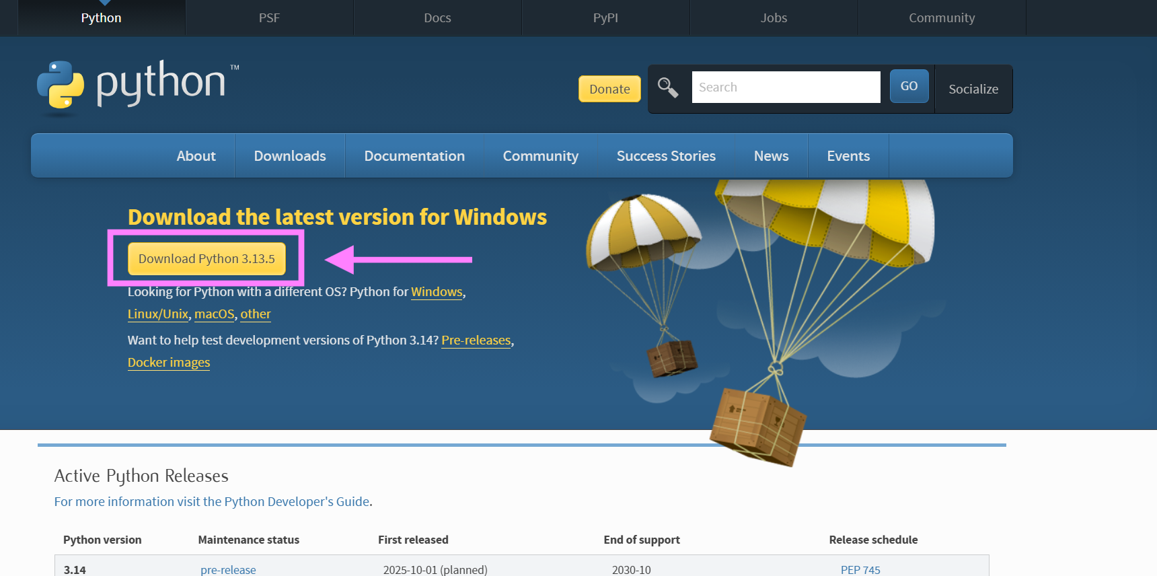Viewport: 1157px width, 576px height.
Task: Open the Python Developer's Guide link
Action: [x=212, y=501]
